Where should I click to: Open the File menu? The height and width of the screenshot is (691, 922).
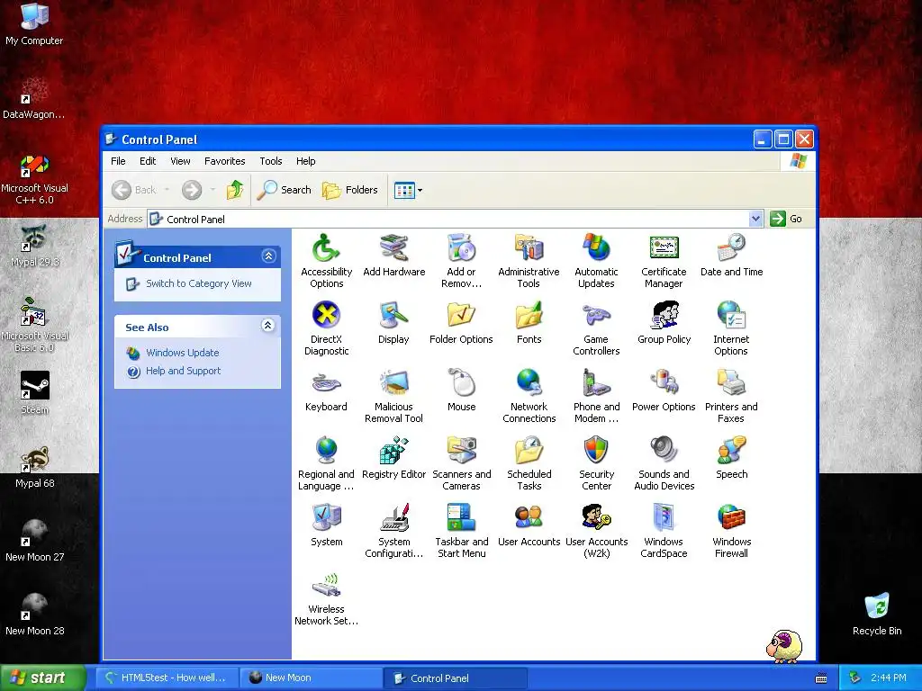pos(118,161)
